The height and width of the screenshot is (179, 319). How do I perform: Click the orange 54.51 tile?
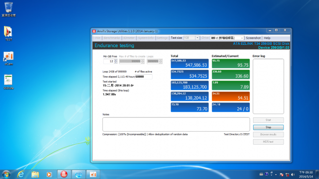point(231,96)
